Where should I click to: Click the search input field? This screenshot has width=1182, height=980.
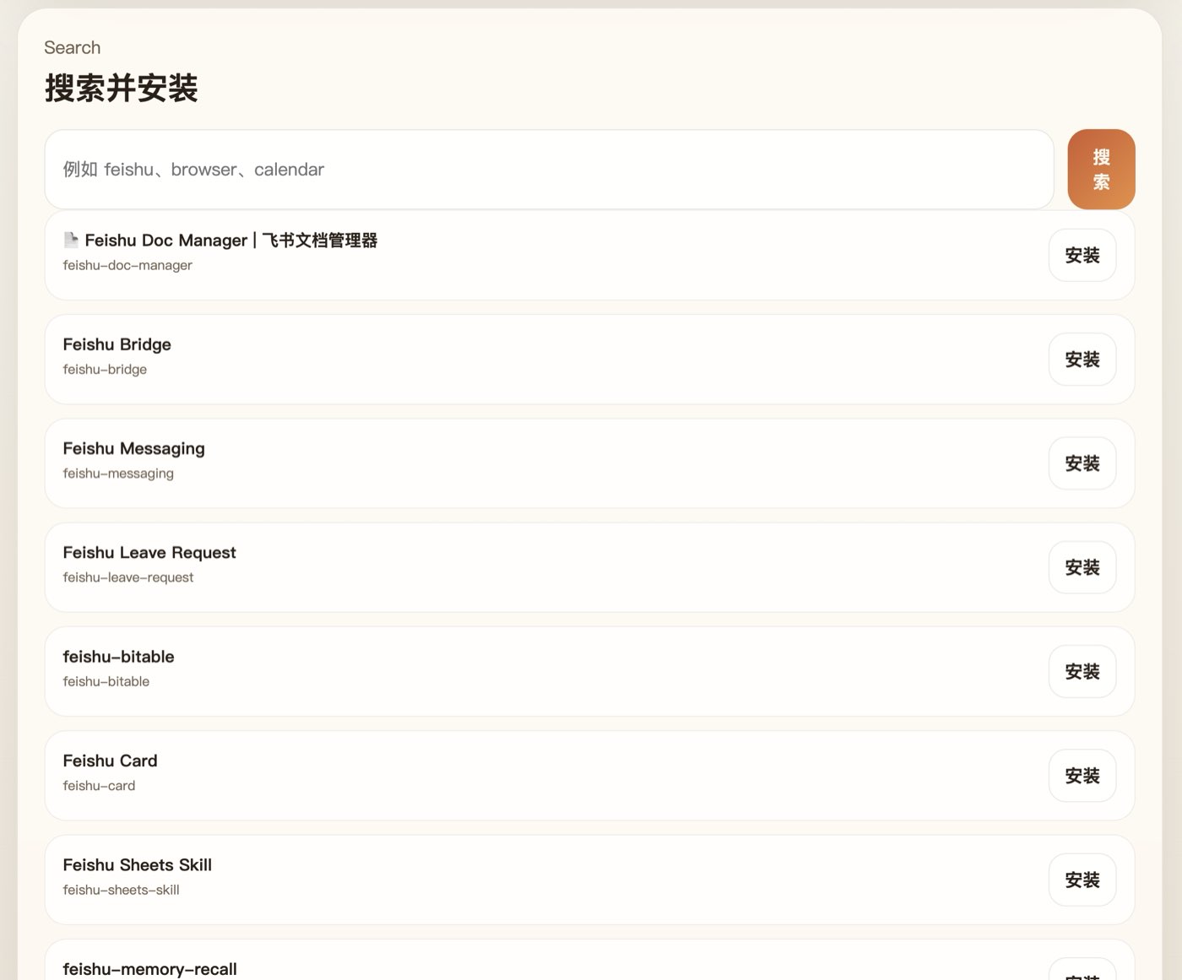click(x=549, y=170)
